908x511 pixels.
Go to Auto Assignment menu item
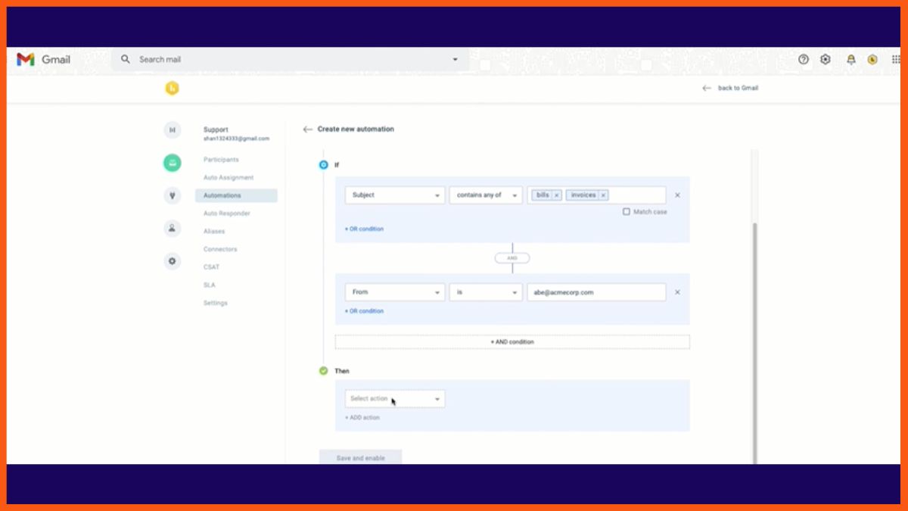(229, 178)
